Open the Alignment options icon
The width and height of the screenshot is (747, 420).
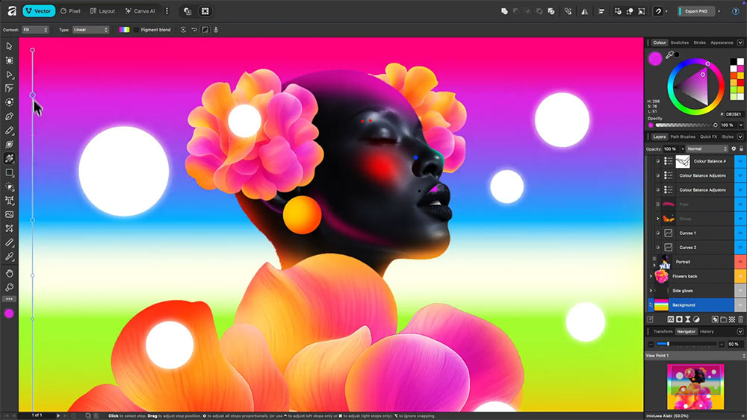(x=601, y=11)
